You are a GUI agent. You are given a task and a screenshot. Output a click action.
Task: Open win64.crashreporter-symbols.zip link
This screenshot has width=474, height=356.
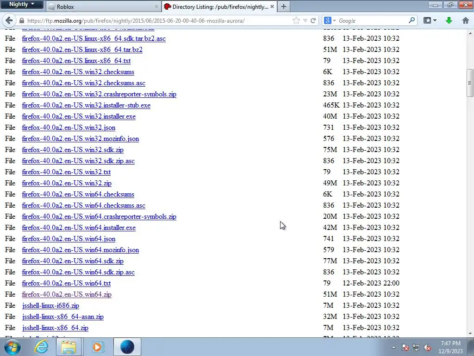click(x=99, y=217)
